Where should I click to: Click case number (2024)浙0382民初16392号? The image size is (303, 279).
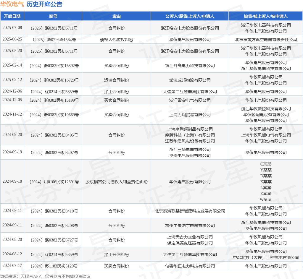pos(53,66)
